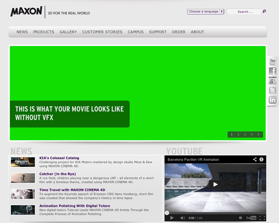
Task: Open the LinkedIn sidebar icon
Action: [272, 100]
